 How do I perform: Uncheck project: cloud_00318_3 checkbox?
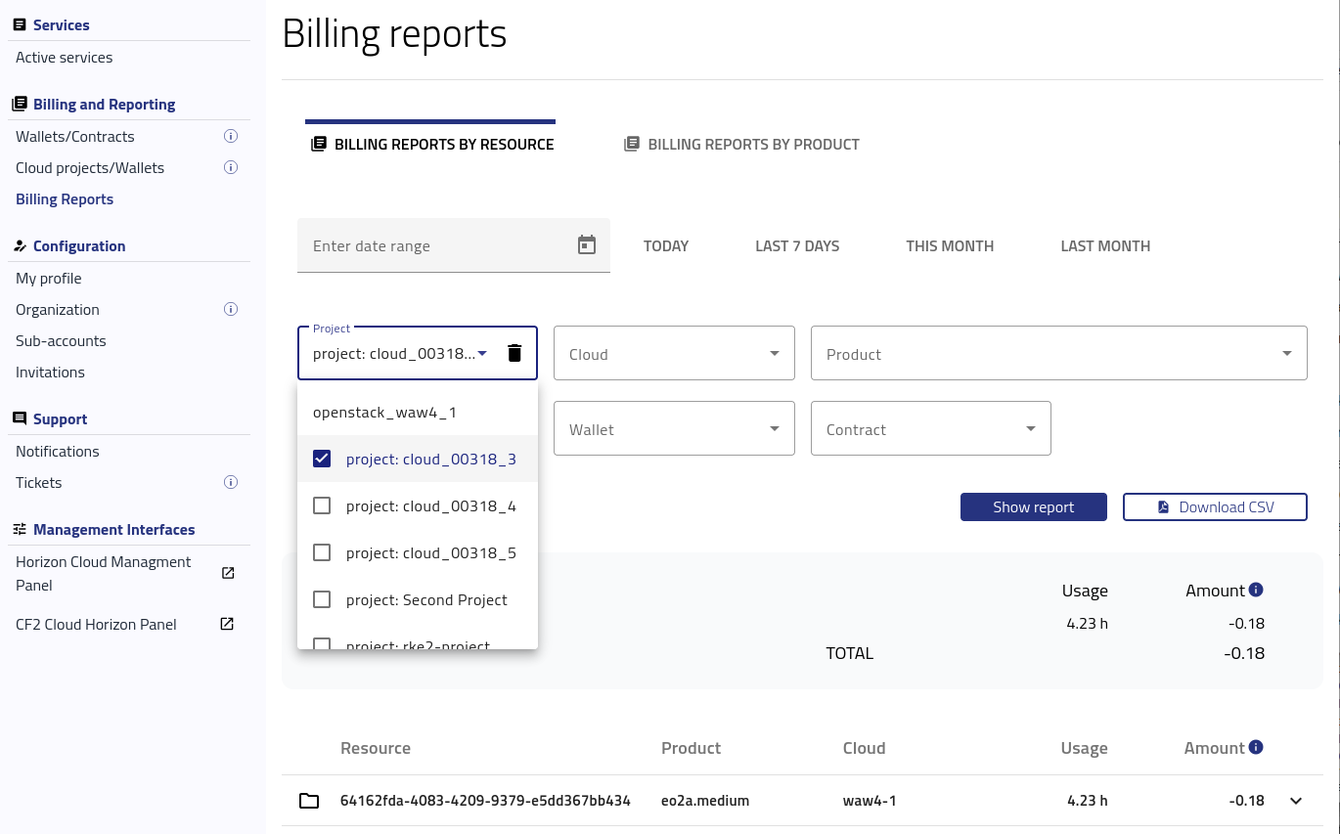coord(322,459)
